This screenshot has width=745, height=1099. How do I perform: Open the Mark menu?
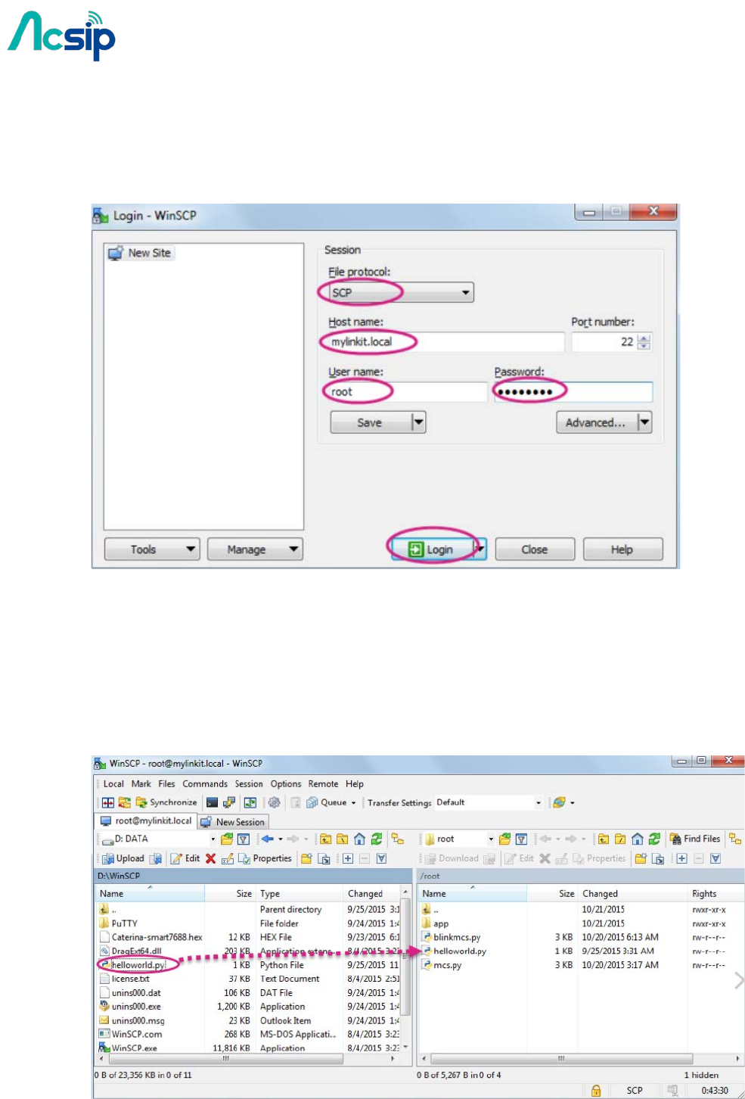141,784
